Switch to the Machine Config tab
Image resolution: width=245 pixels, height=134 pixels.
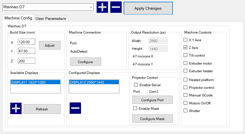[x=18, y=18]
